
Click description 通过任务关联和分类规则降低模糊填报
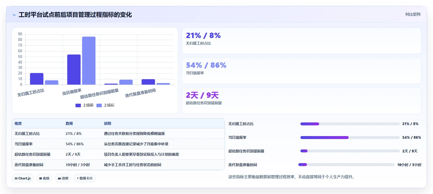pyautogui.click(x=134, y=134)
